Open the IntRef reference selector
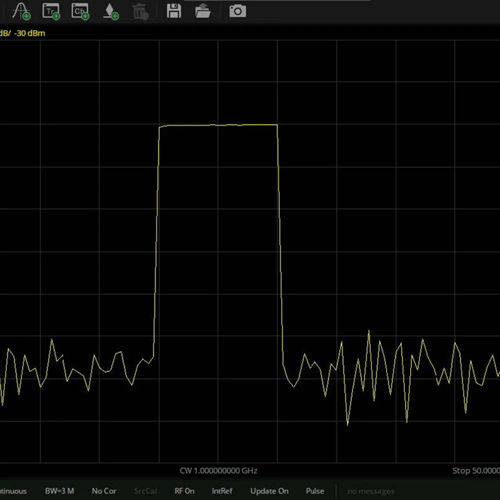The height and width of the screenshot is (500, 500). click(x=222, y=491)
